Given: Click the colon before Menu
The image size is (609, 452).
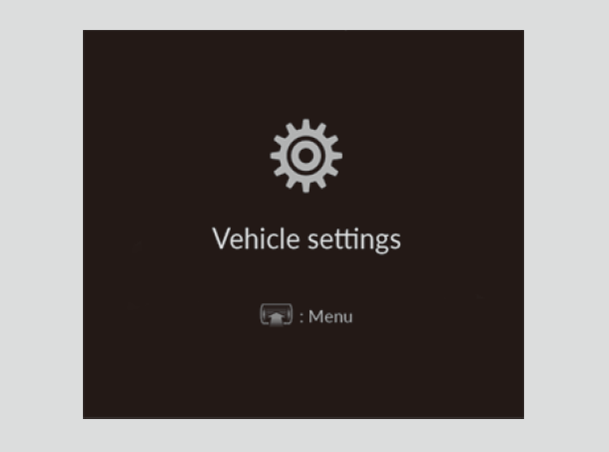Looking at the screenshot, I should click(302, 318).
